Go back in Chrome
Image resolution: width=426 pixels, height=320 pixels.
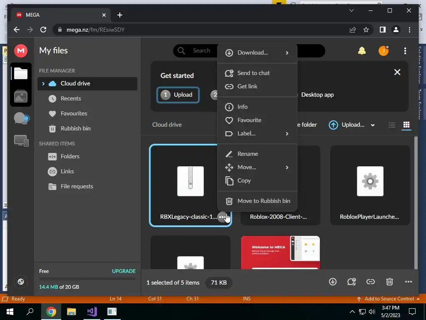[17, 30]
